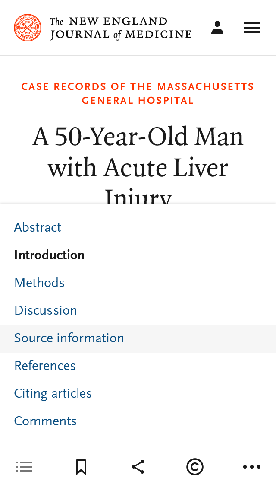The height and width of the screenshot is (491, 276).
Task: Jump to the Abstract section
Action: point(38,227)
